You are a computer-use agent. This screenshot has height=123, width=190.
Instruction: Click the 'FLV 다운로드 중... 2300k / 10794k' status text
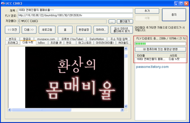161,38
